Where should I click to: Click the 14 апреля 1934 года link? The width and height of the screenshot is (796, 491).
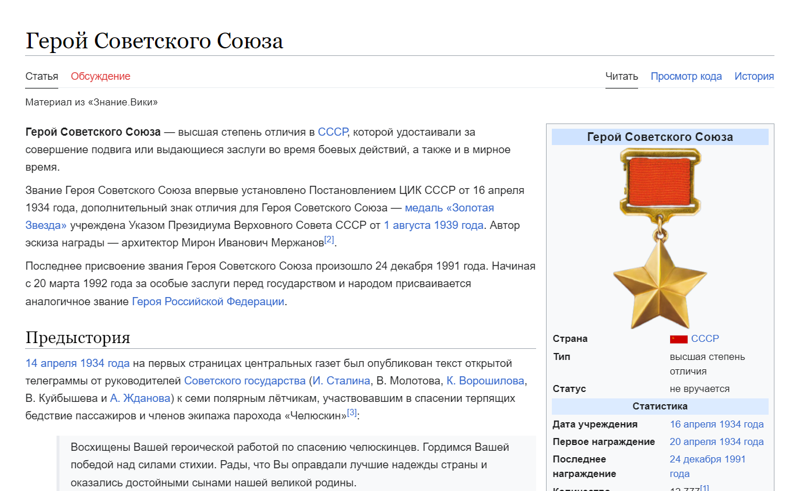[78, 363]
